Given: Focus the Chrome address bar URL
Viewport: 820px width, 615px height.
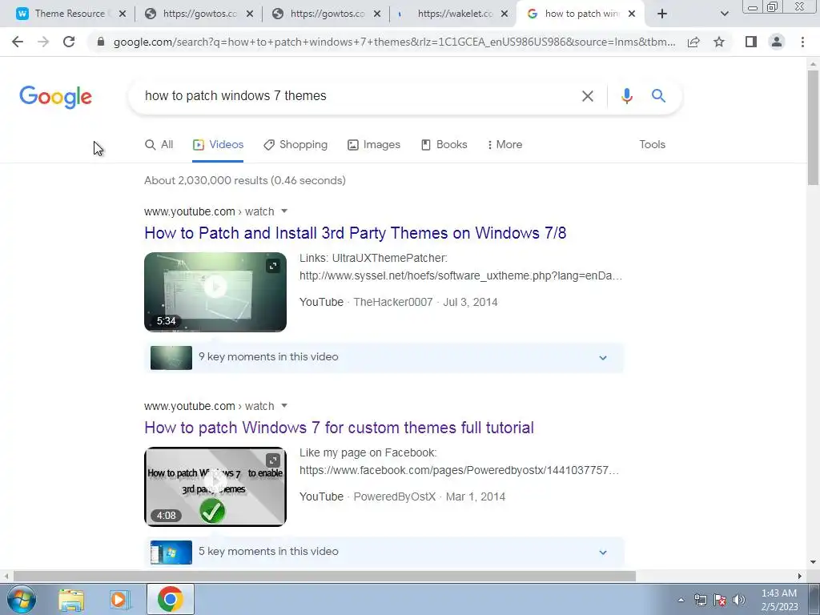Looking at the screenshot, I should coord(394,42).
